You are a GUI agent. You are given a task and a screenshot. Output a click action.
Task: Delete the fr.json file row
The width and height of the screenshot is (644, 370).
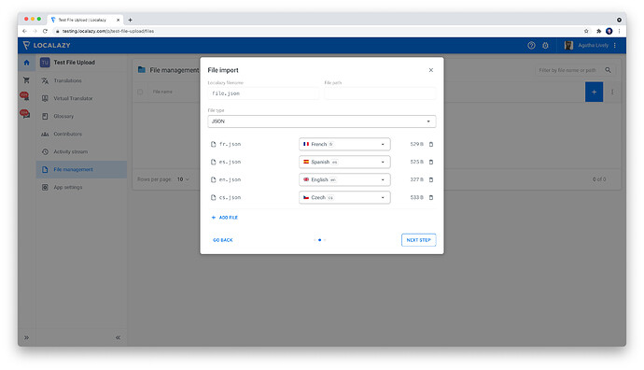(x=431, y=144)
